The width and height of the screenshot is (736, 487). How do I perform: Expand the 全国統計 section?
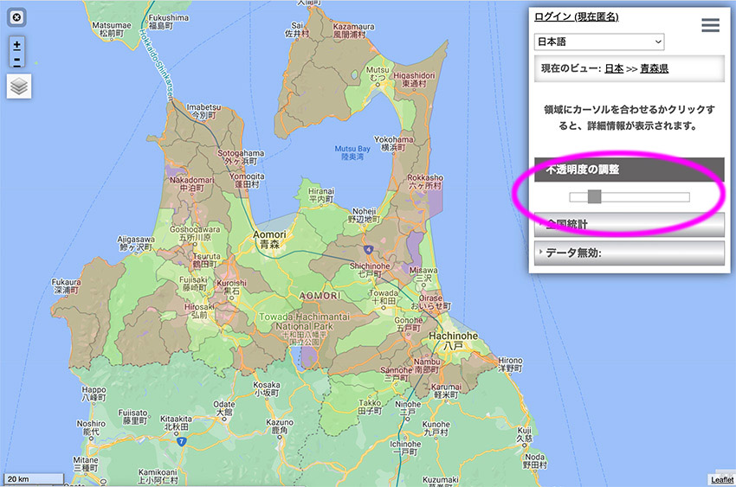pos(629,225)
